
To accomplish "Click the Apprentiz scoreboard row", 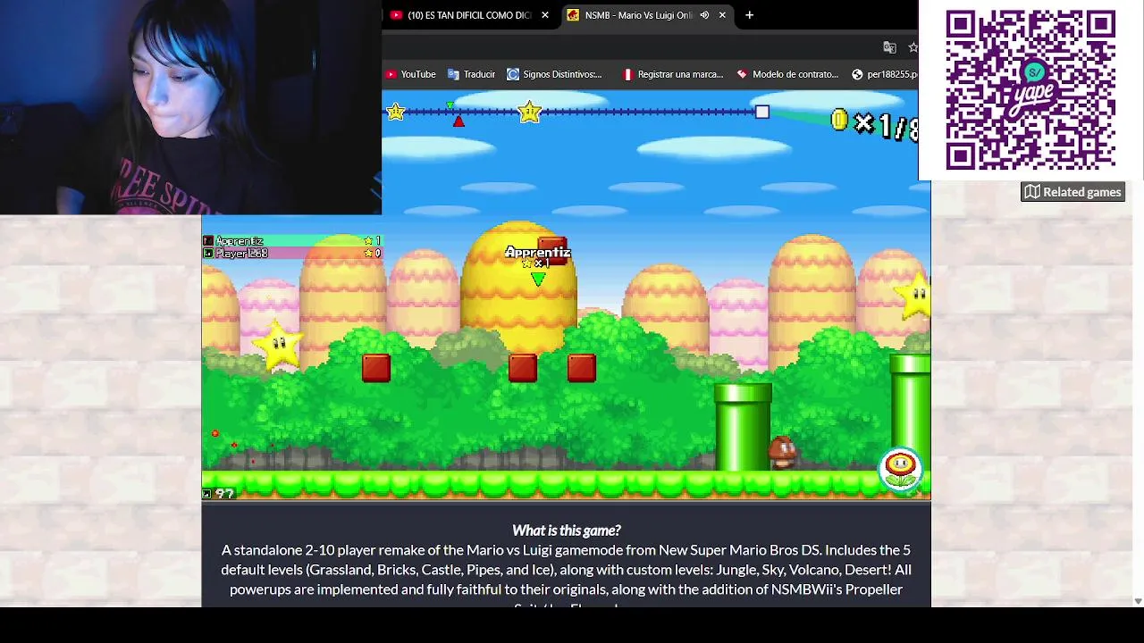I will (292, 241).
